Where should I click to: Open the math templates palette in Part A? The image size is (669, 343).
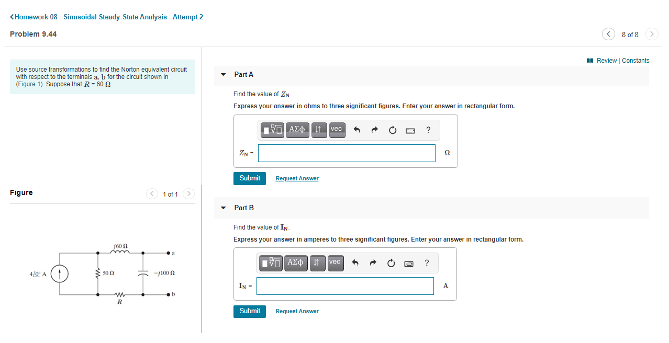coord(272,130)
